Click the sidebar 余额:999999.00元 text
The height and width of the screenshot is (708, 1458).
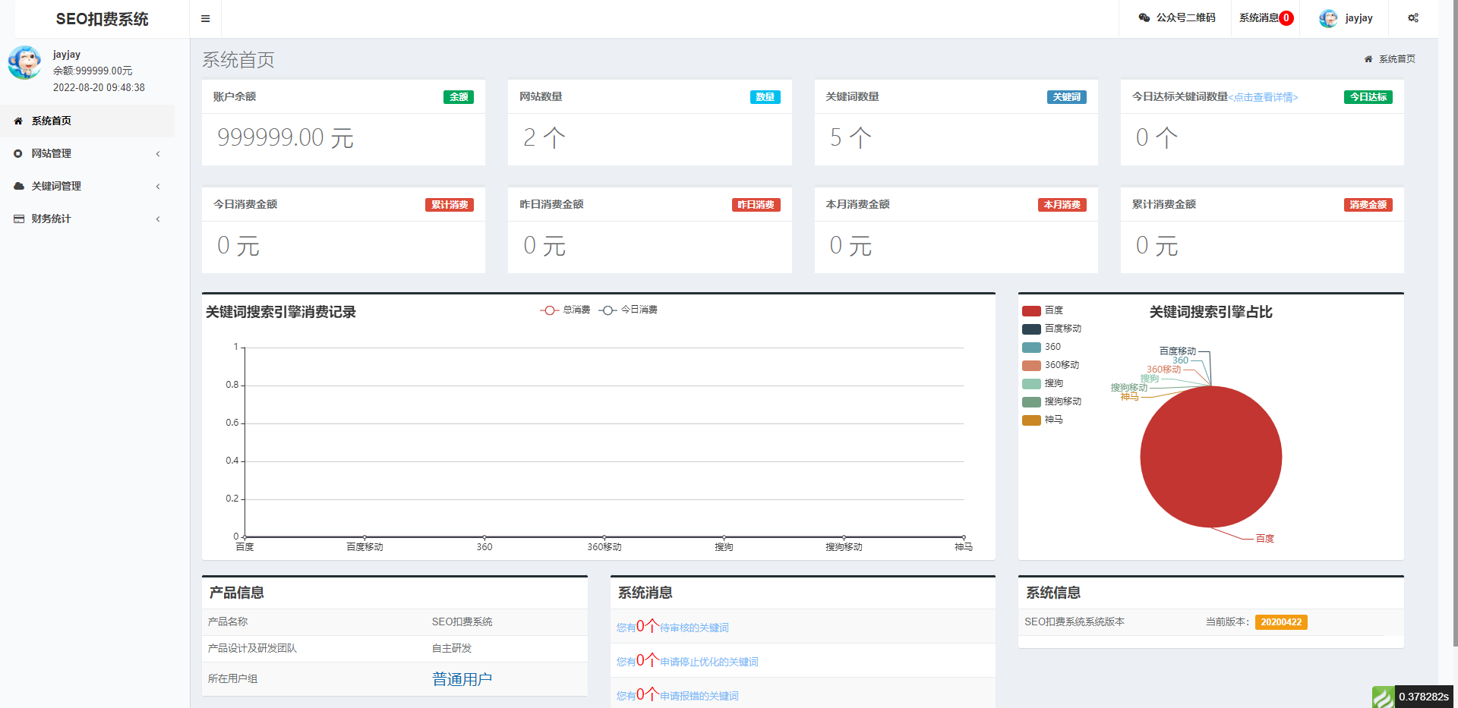pos(93,71)
